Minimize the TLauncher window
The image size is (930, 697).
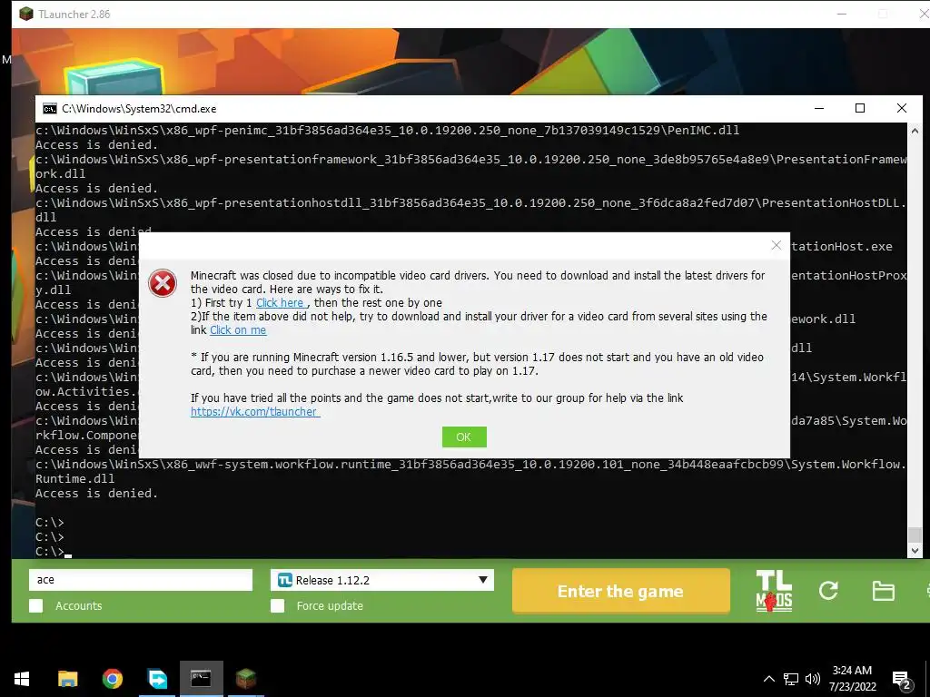pos(842,14)
